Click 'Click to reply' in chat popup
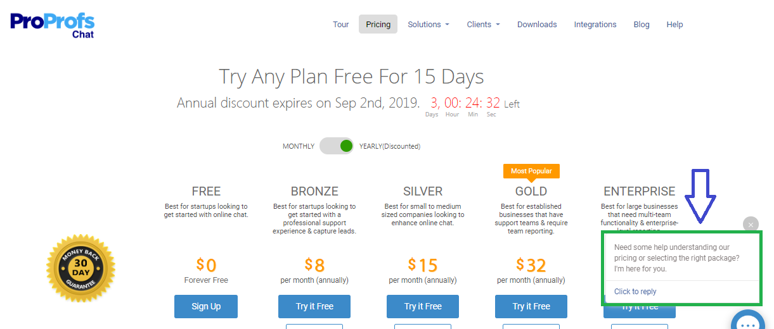Image resolution: width=774 pixels, height=329 pixels. [635, 292]
